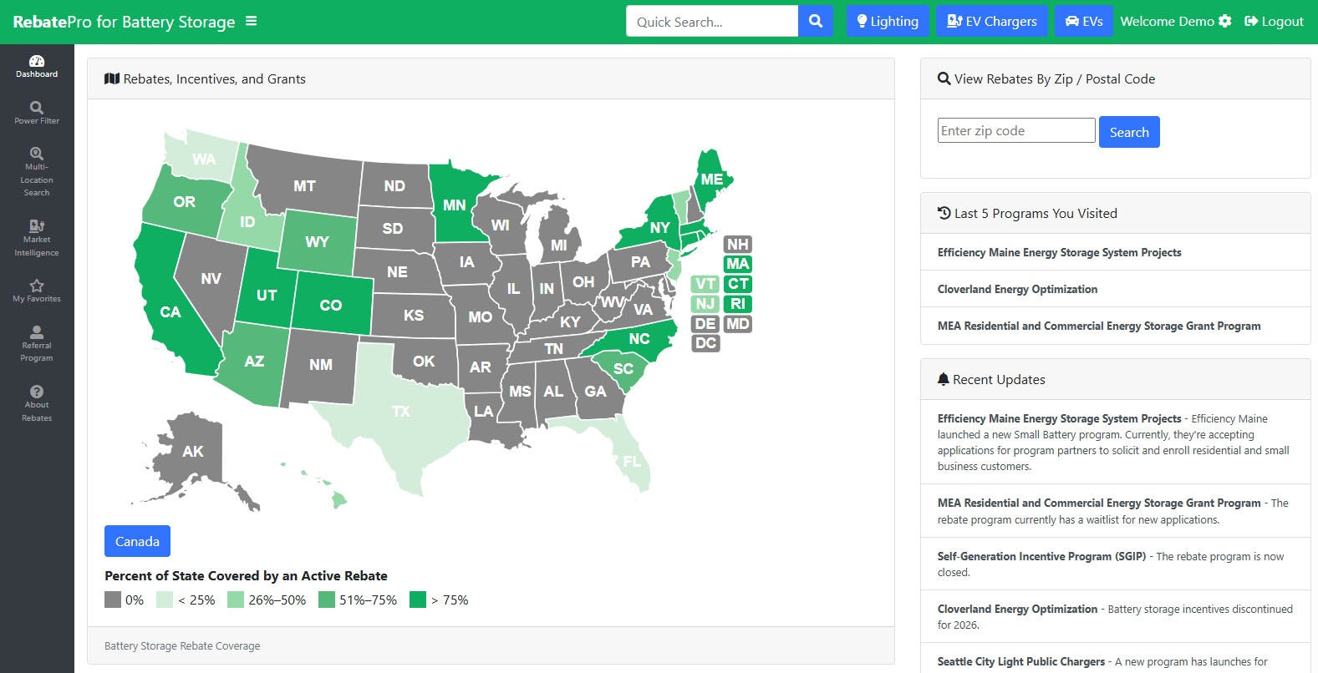
Task: Click the Logout link
Action: [1274, 22]
